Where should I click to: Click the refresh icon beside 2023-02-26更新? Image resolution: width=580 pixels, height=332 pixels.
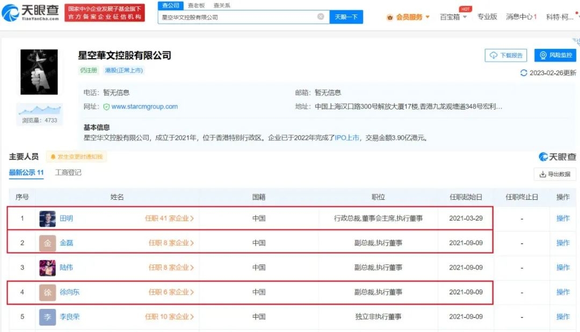click(x=524, y=73)
